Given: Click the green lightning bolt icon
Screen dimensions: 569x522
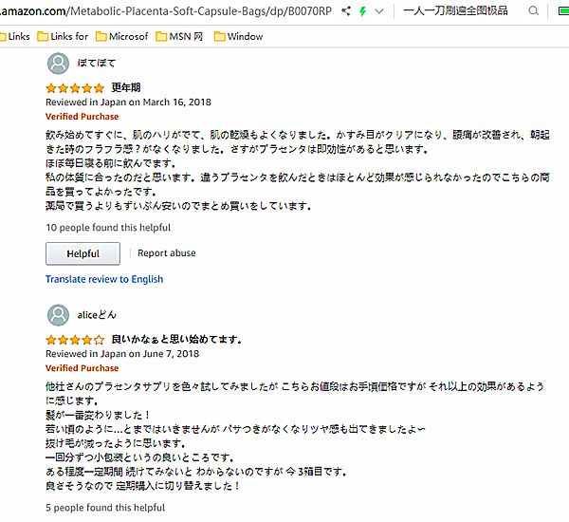Looking at the screenshot, I should (x=362, y=11).
